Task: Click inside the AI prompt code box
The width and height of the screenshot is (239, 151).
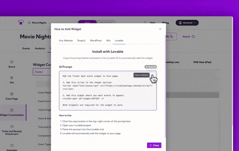Action: (x=108, y=90)
